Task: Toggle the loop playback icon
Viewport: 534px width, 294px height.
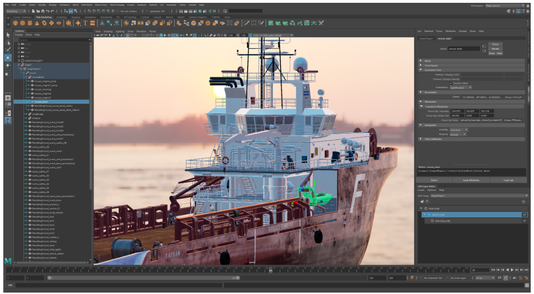Action: point(499,278)
